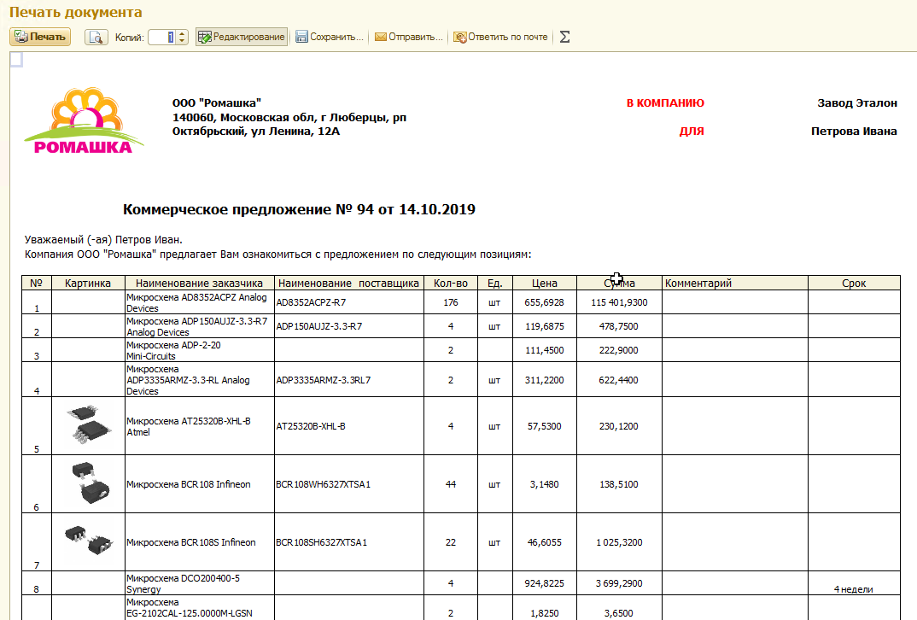Click the Наименование заказчика column header

click(199, 284)
